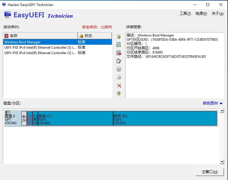228x180 pixels.
Task: Click the disk list scrollbar down arrow
Action: coord(222,162)
